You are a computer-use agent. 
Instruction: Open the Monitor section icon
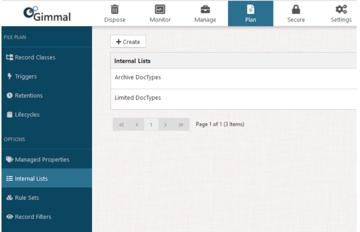tap(160, 8)
